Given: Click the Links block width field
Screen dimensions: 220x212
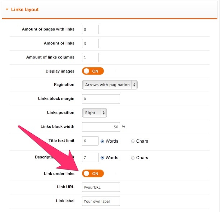Looking at the screenshot, I should (101, 127).
